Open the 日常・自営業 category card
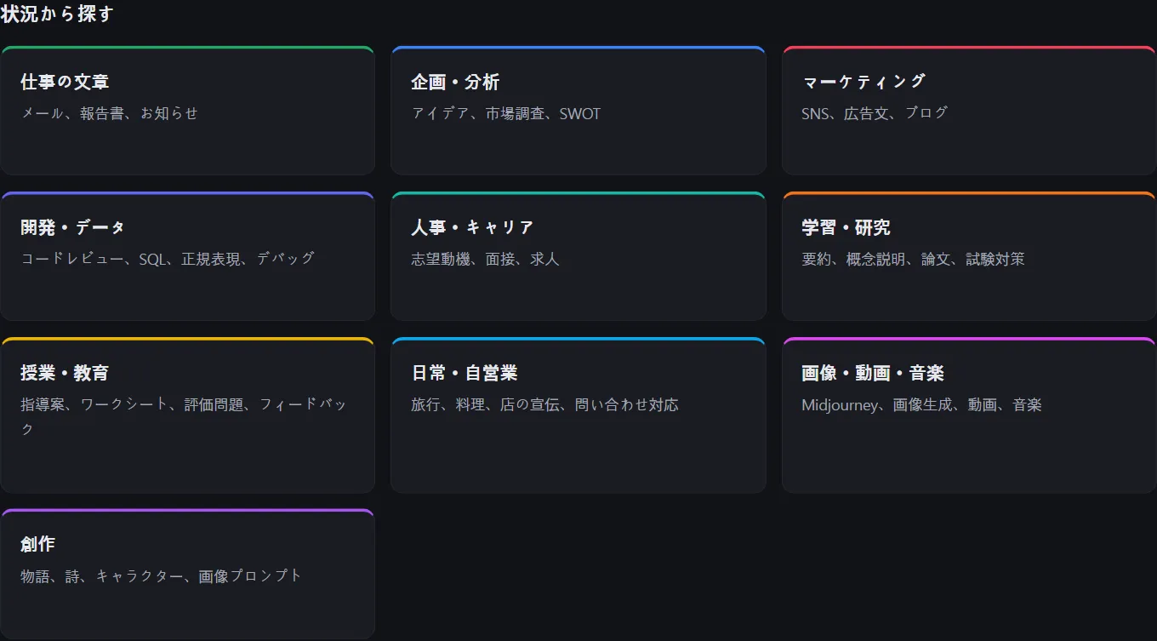The image size is (1157, 641). (578, 415)
